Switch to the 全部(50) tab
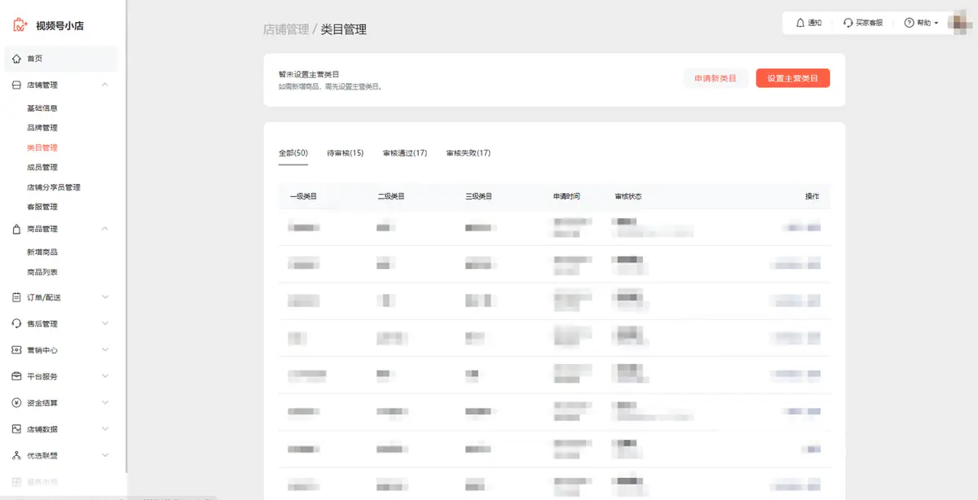This screenshot has width=978, height=500. 293,153
